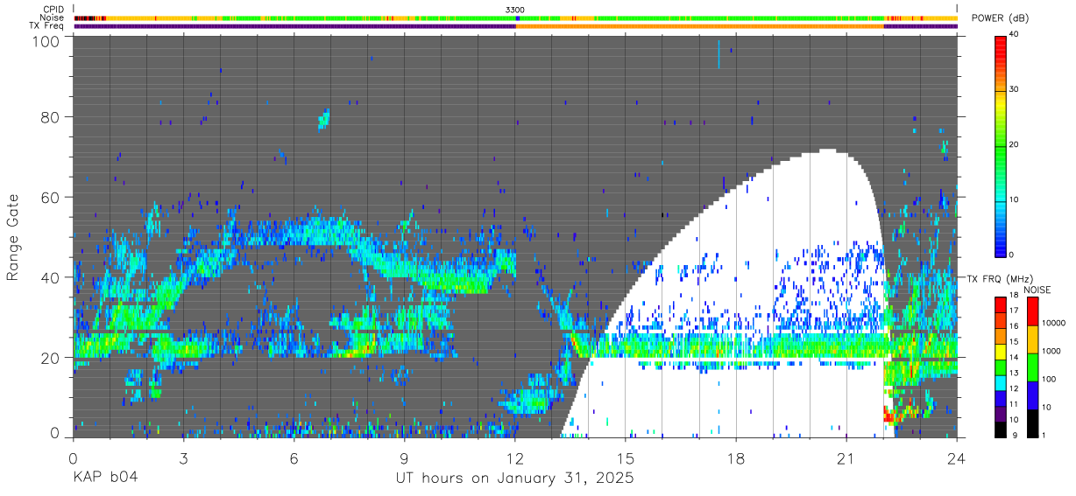Click the KAP b04 radar beam label
Screen dimensions: 1076x496
(105, 479)
